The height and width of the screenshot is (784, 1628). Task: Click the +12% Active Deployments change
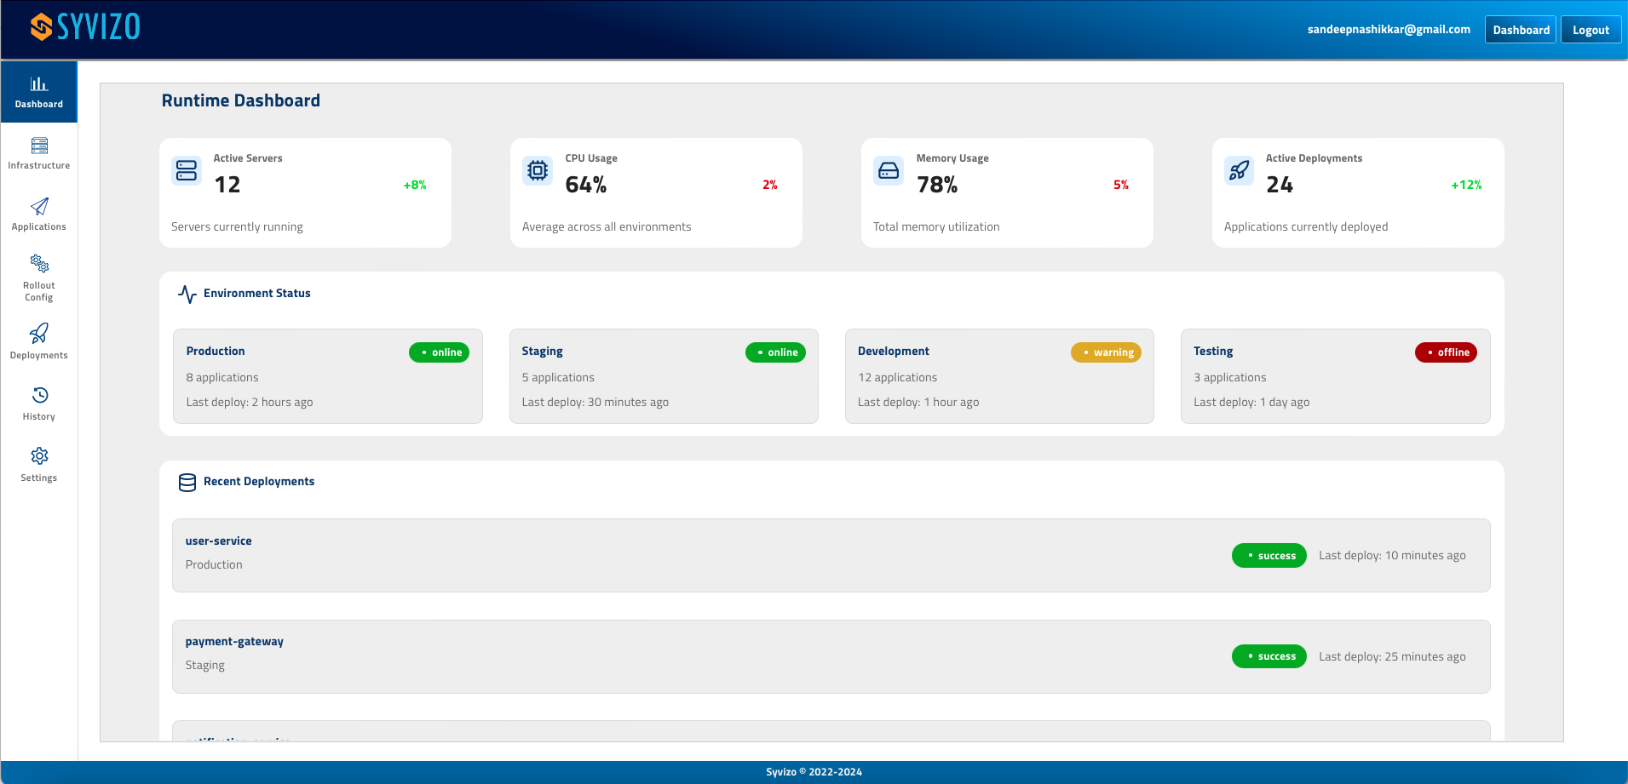pyautogui.click(x=1466, y=185)
